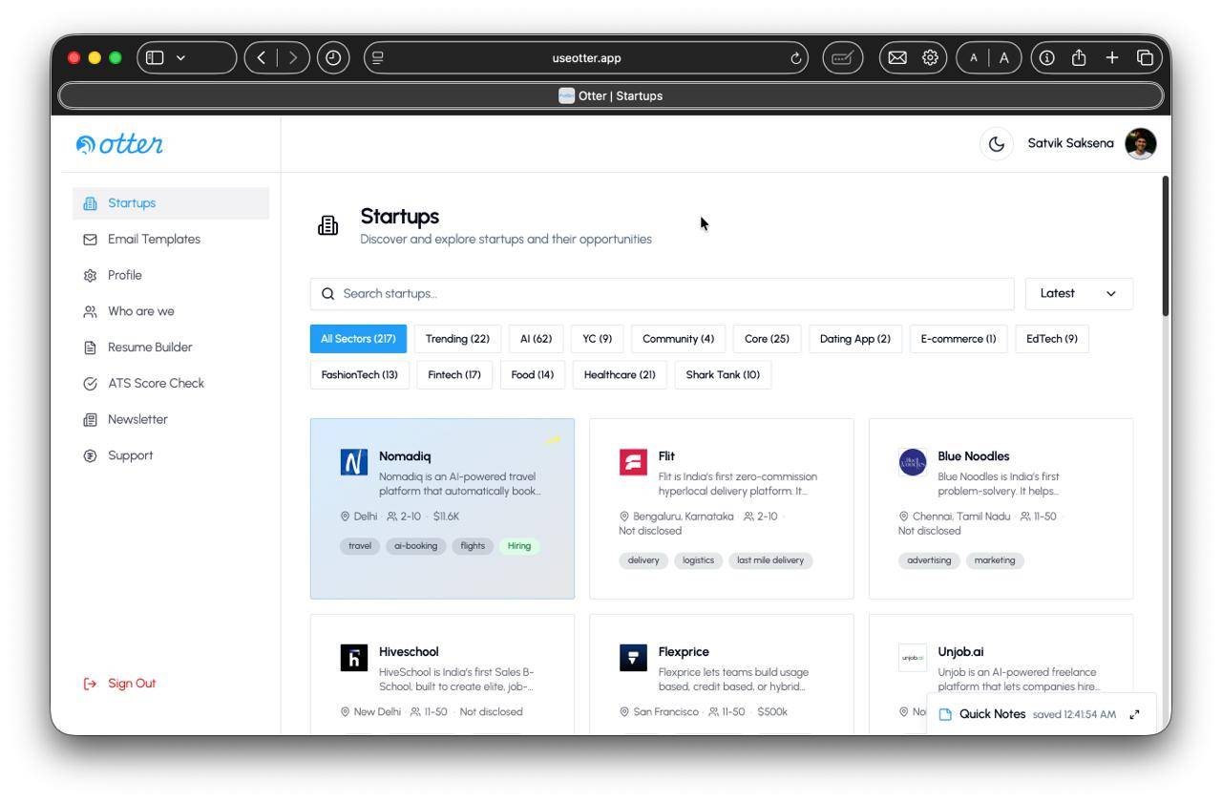This screenshot has width=1222, height=802.
Task: Open Safari sidebar dropdown chevron
Action: click(179, 58)
